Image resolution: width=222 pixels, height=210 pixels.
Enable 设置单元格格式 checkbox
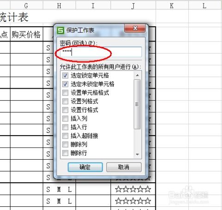65,93
